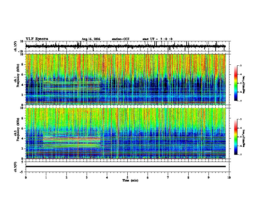Click inside the ch.1 spectrogram panel
Image resolution: width=258 pixels, height=199 pixels.
tap(125, 79)
